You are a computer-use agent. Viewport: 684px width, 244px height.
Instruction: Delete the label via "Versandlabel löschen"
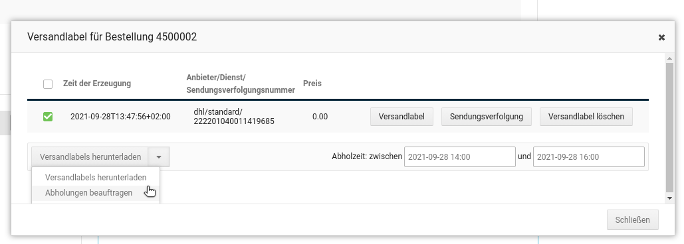(x=586, y=117)
